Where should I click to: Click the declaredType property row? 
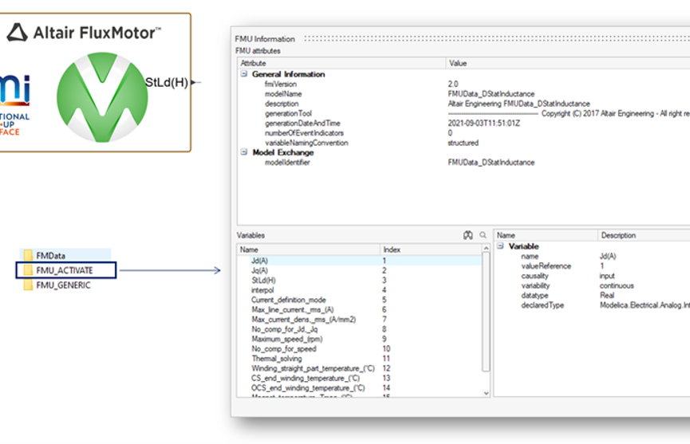pos(593,305)
